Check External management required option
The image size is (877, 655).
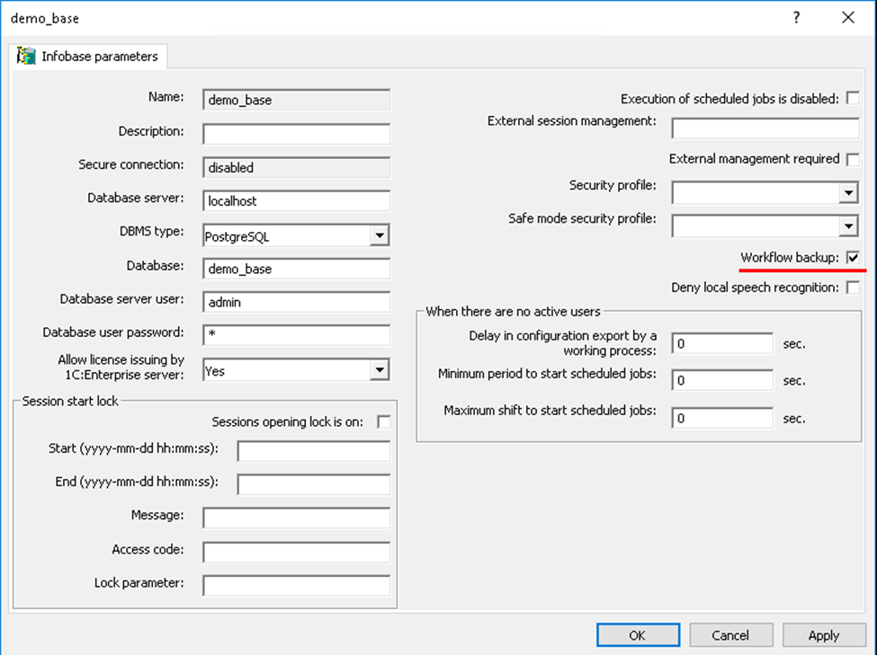pyautogui.click(x=853, y=159)
